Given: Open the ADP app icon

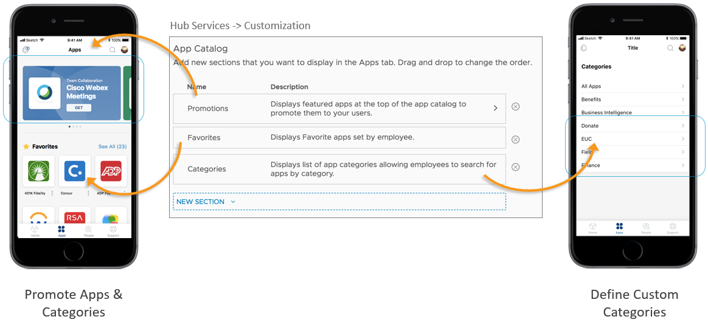Looking at the screenshot, I should point(111,172).
